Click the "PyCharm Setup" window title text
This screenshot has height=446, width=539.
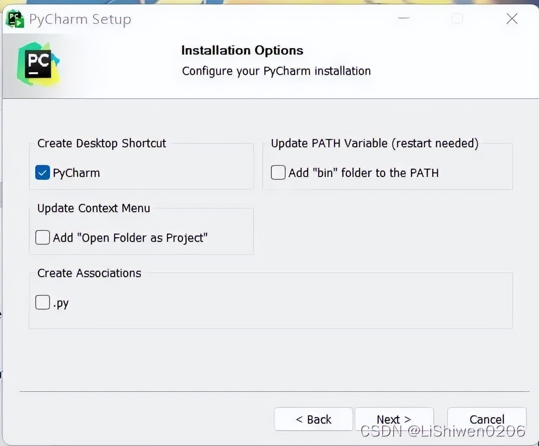pyautogui.click(x=80, y=19)
